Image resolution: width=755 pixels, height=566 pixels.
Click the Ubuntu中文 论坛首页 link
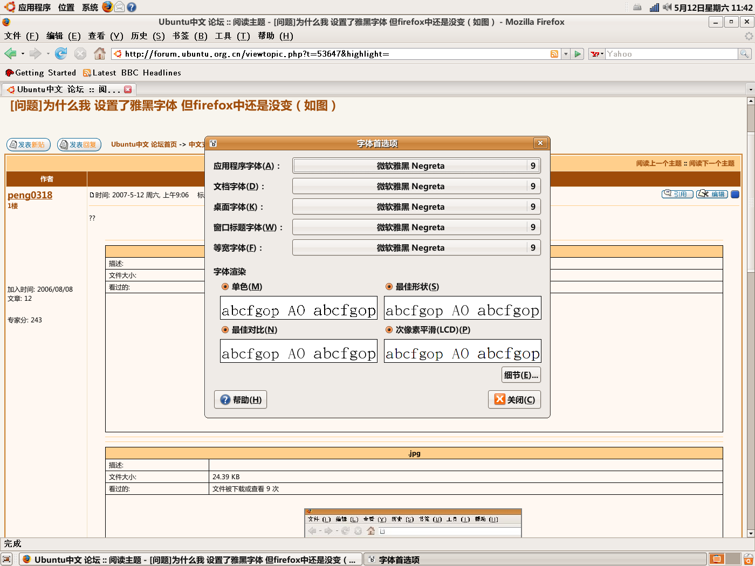pyautogui.click(x=144, y=144)
